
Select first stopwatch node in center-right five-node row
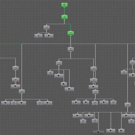pyautogui.click(x=95, y=103)
